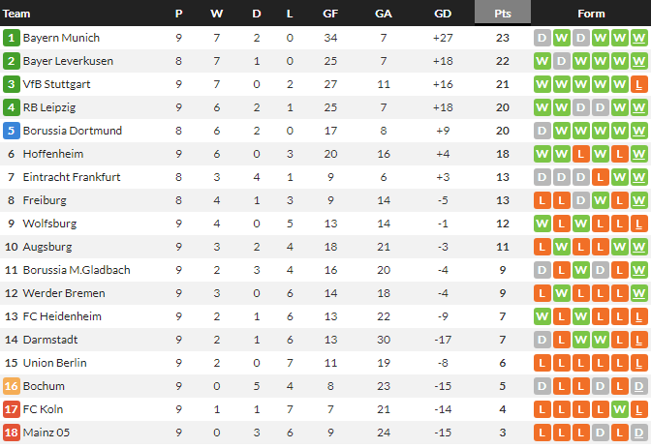651x448 pixels.
Task: Click the GA column header
Action: 384,14
